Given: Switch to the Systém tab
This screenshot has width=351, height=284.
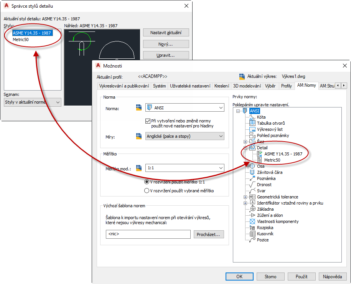Looking at the screenshot, I should (x=159, y=86).
